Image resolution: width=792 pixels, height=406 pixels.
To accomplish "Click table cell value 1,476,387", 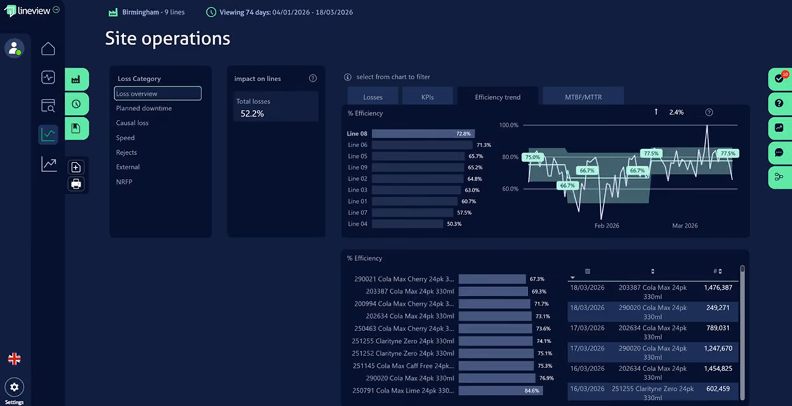I will click(x=718, y=287).
